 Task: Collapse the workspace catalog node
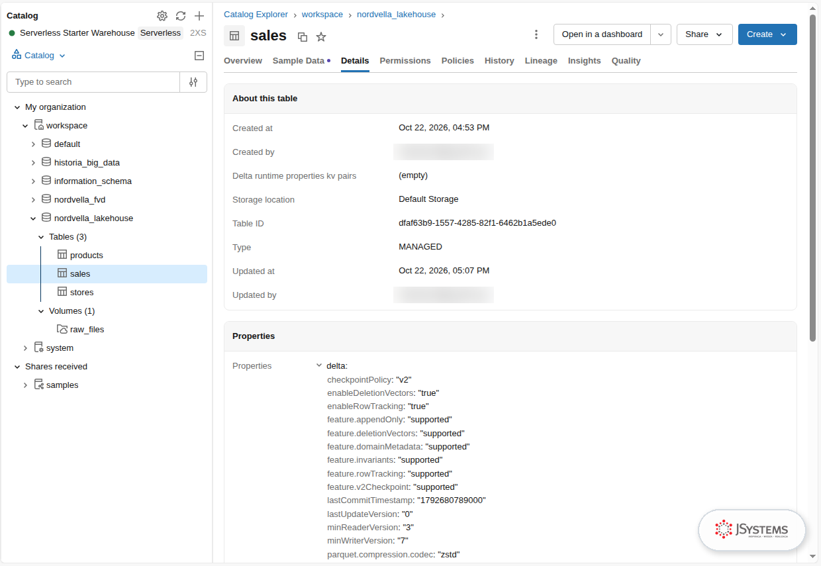pos(25,126)
